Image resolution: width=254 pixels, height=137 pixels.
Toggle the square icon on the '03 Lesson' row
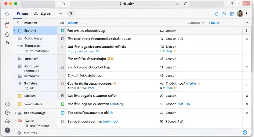[63, 96]
